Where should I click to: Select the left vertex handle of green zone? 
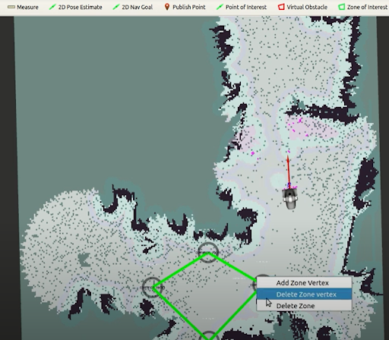click(x=153, y=288)
